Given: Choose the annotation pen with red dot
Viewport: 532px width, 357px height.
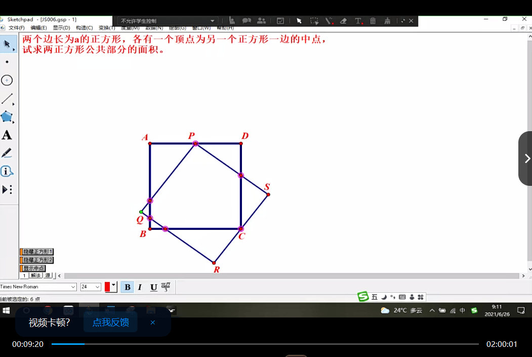Looking at the screenshot, I should tap(329, 21).
